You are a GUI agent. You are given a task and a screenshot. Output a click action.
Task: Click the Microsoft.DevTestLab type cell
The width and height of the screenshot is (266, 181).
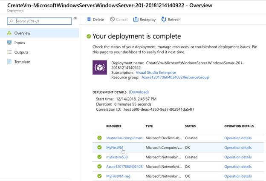point(164,138)
